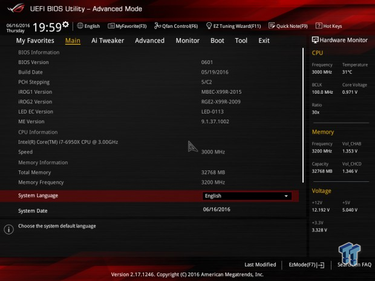Click Speed value 3000 MHz
The image size is (375, 281).
[x=213, y=152]
